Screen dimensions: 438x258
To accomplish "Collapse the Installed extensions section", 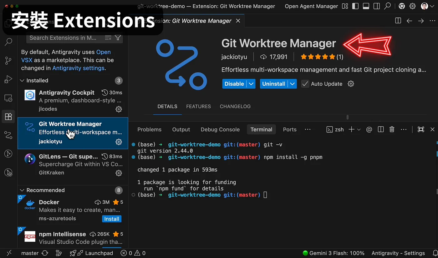I will (22, 81).
